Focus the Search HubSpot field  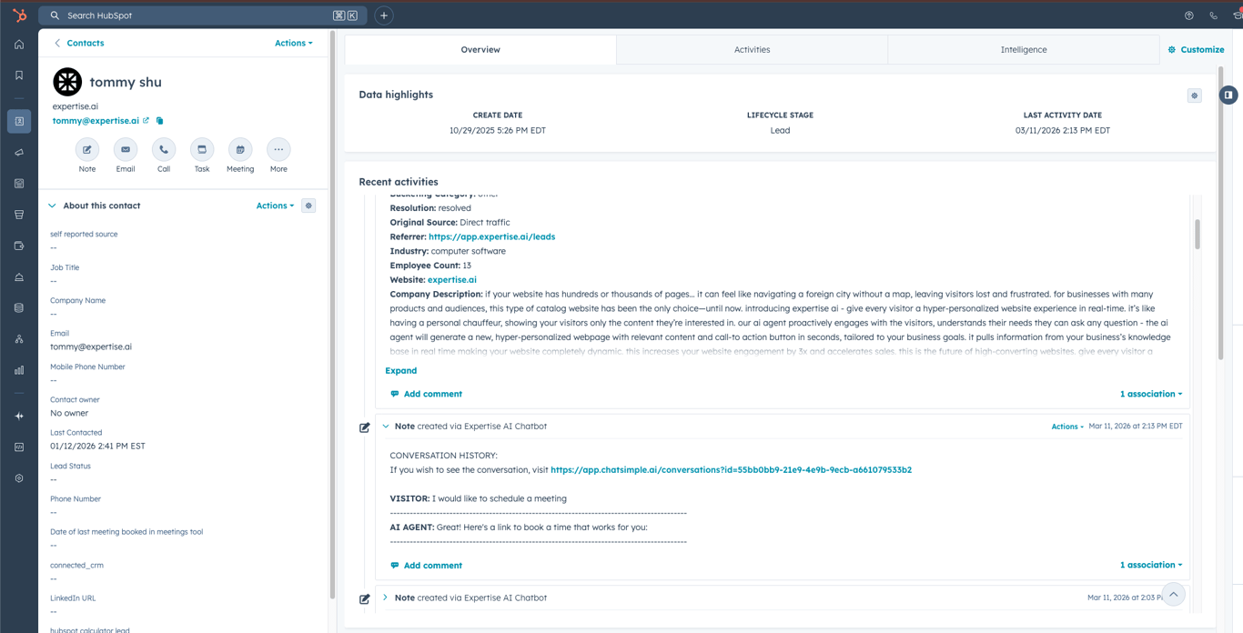point(205,15)
